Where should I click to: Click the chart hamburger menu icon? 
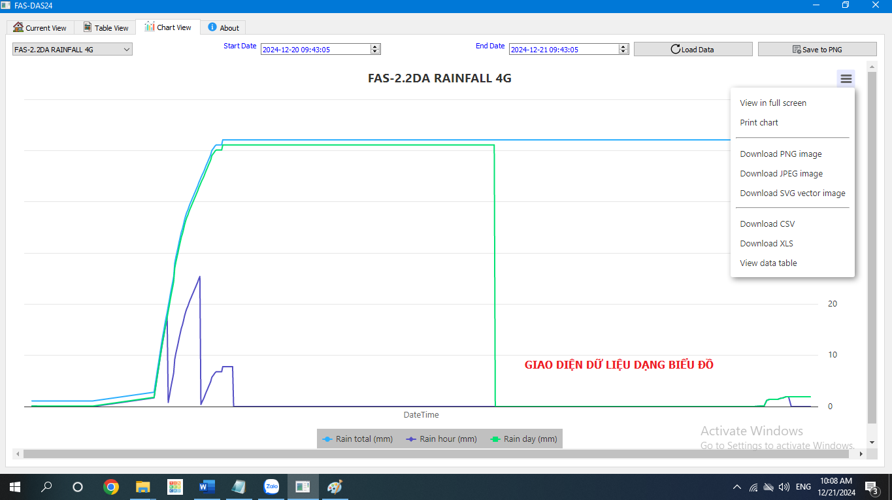point(846,79)
